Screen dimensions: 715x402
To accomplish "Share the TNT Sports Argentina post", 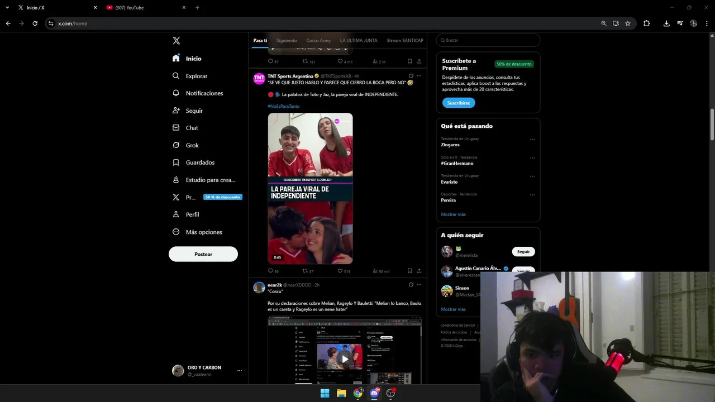I will (x=419, y=271).
